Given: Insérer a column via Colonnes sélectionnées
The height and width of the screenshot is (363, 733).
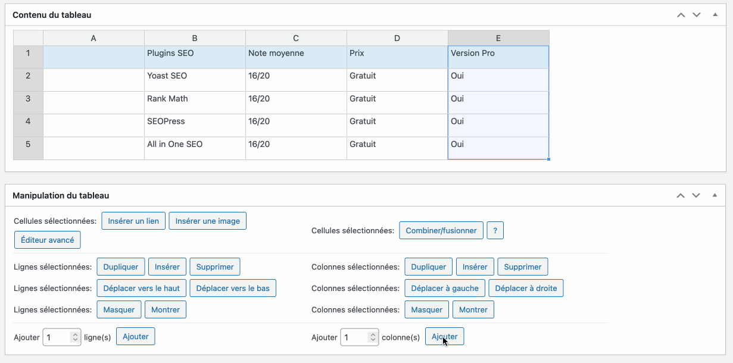Looking at the screenshot, I should coord(475,267).
